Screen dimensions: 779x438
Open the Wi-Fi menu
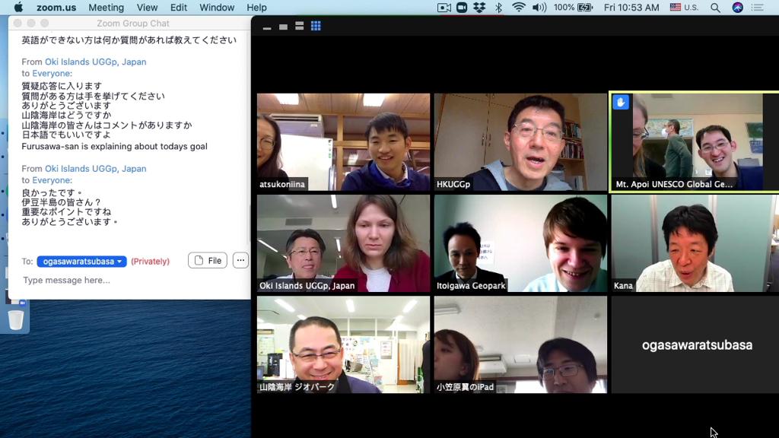tap(518, 8)
